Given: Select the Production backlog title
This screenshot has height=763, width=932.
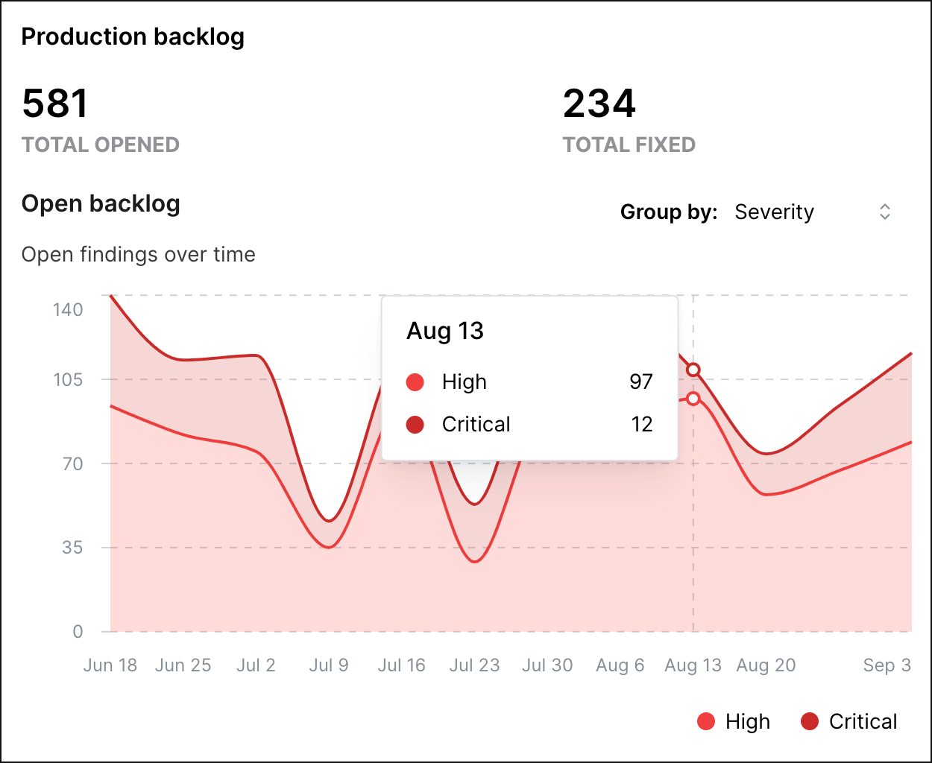Looking at the screenshot, I should tap(133, 36).
